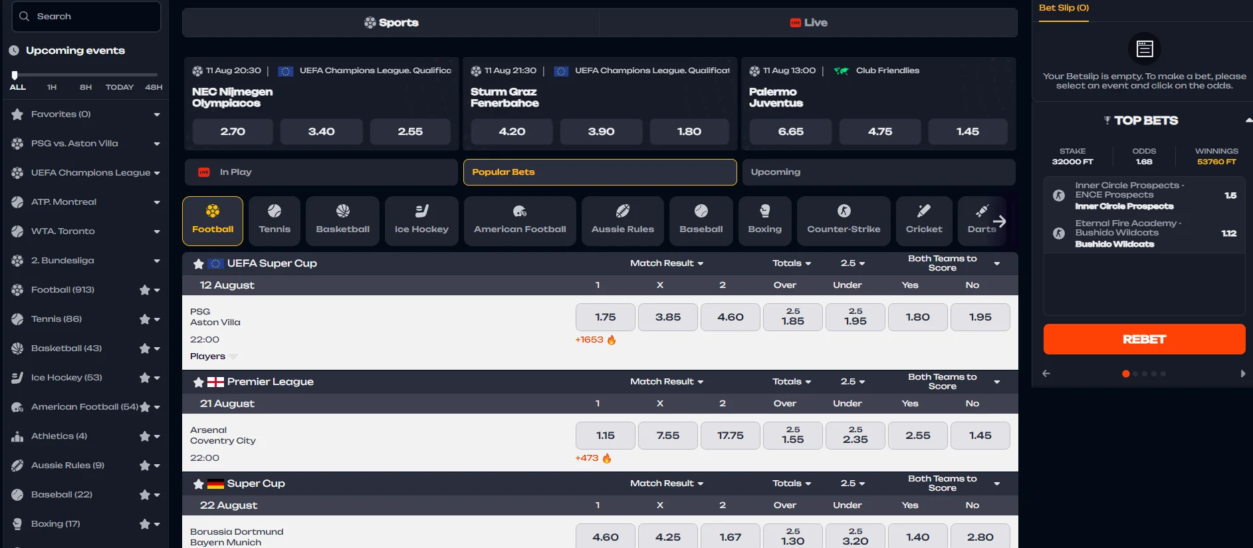Collapse the TOP BETS panel arrow

point(1248,120)
